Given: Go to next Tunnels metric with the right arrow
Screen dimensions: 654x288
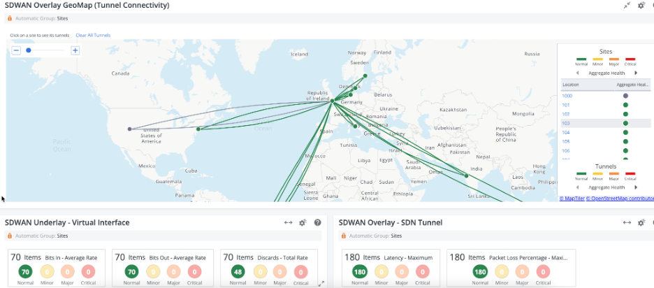Looking at the screenshot, I should (x=635, y=187).
